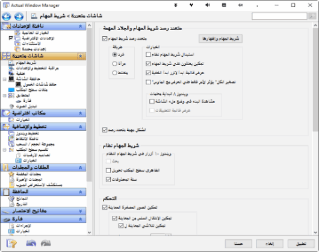Image resolution: width=319 pixels, height=252 pixels.
Task: Uncheck تمكين الصور المصغرة المعاينة checkbox
Action: click(x=105, y=207)
